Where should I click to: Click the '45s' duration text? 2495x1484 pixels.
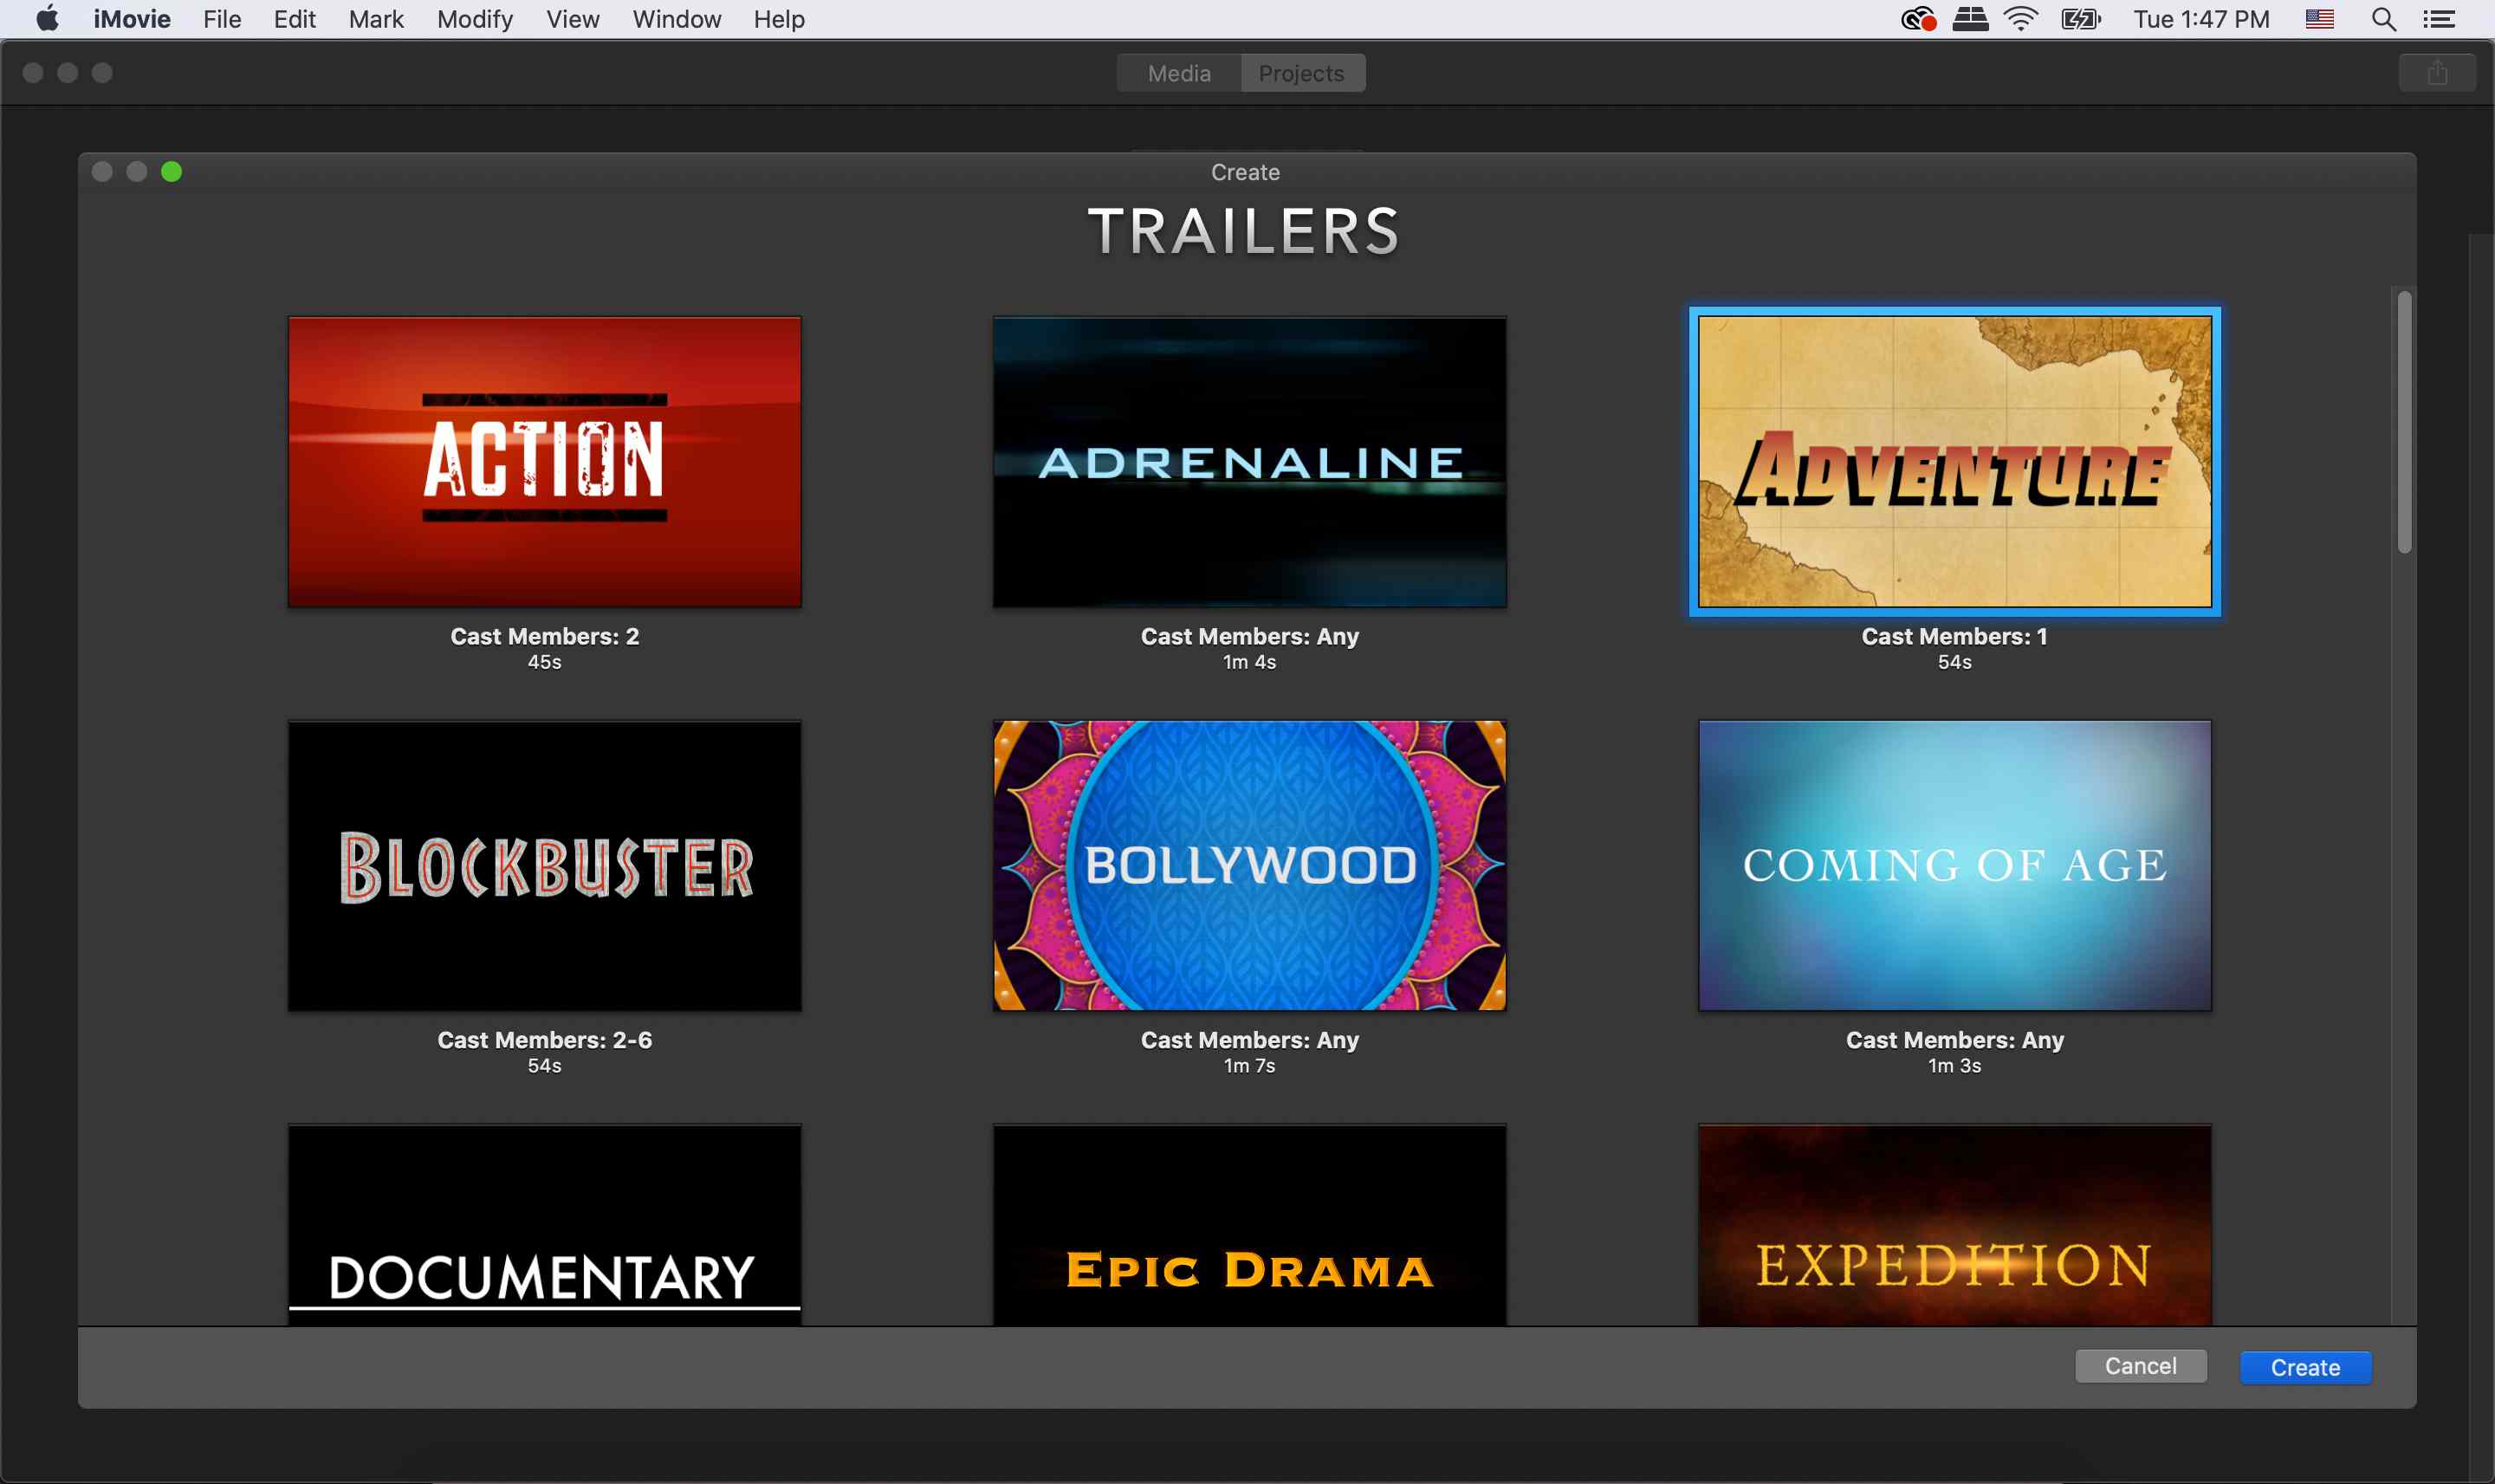tap(544, 662)
